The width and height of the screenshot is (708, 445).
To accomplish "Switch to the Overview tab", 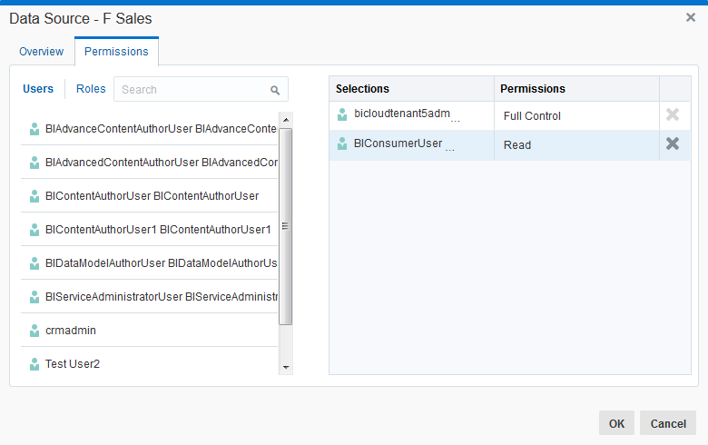I will pos(41,52).
